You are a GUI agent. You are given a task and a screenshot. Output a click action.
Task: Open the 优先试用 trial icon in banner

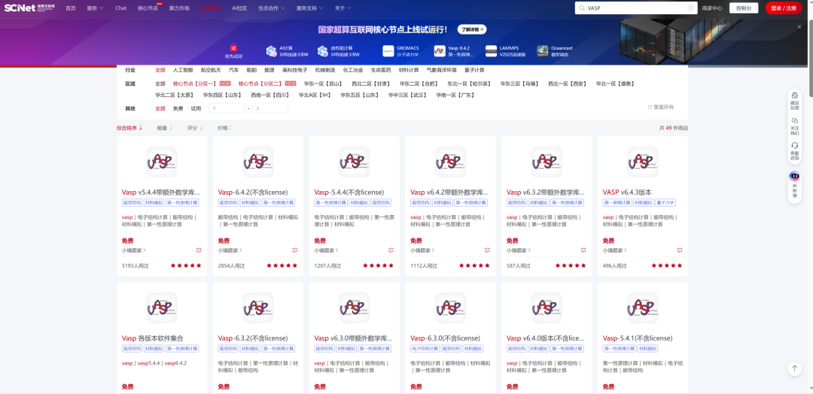pyautogui.click(x=233, y=47)
